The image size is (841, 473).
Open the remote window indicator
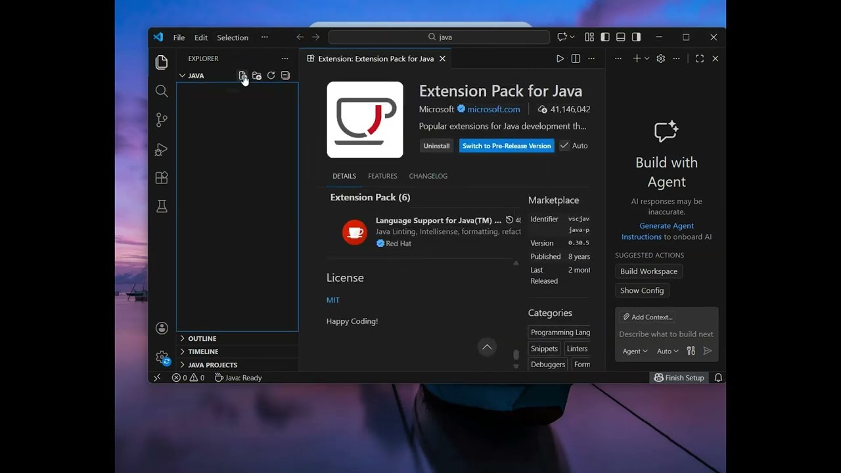157,378
